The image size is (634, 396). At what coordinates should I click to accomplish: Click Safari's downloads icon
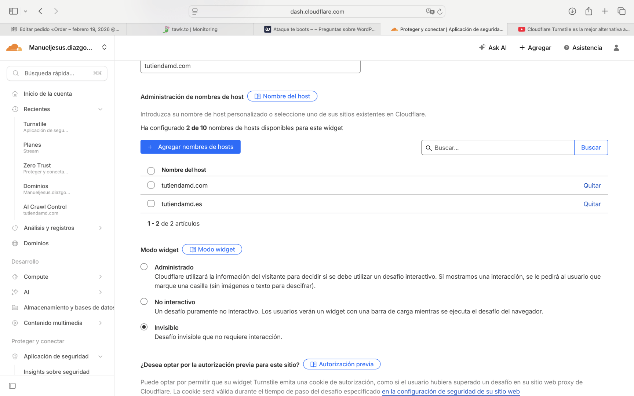pyautogui.click(x=572, y=11)
